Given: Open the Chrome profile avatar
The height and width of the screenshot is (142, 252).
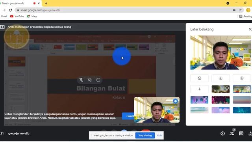Looking at the screenshot, I should tap(248, 10).
